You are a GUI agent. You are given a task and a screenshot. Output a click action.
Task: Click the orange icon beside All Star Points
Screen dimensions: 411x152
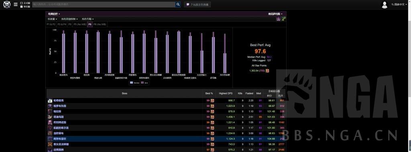[267, 70]
